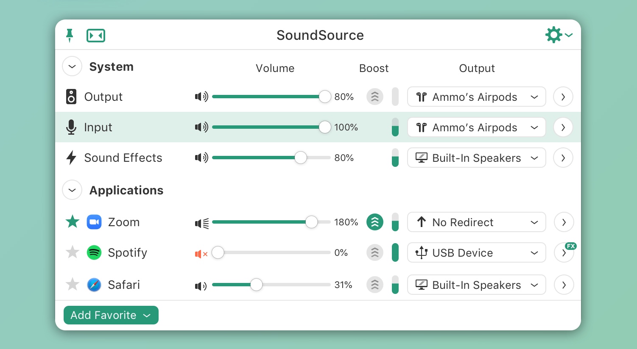The height and width of the screenshot is (349, 637).
Task: Click the pin window icon
Action: (x=70, y=36)
